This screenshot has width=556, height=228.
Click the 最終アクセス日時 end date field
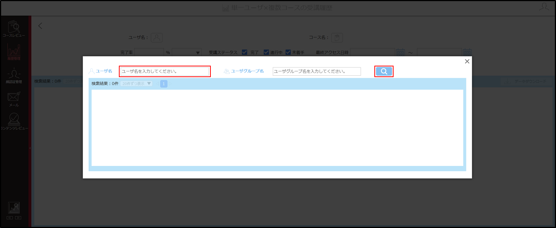[439, 52]
